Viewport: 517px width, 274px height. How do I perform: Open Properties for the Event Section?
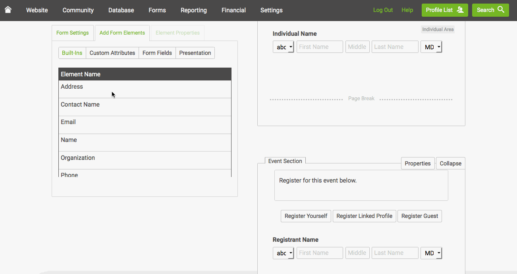click(418, 163)
